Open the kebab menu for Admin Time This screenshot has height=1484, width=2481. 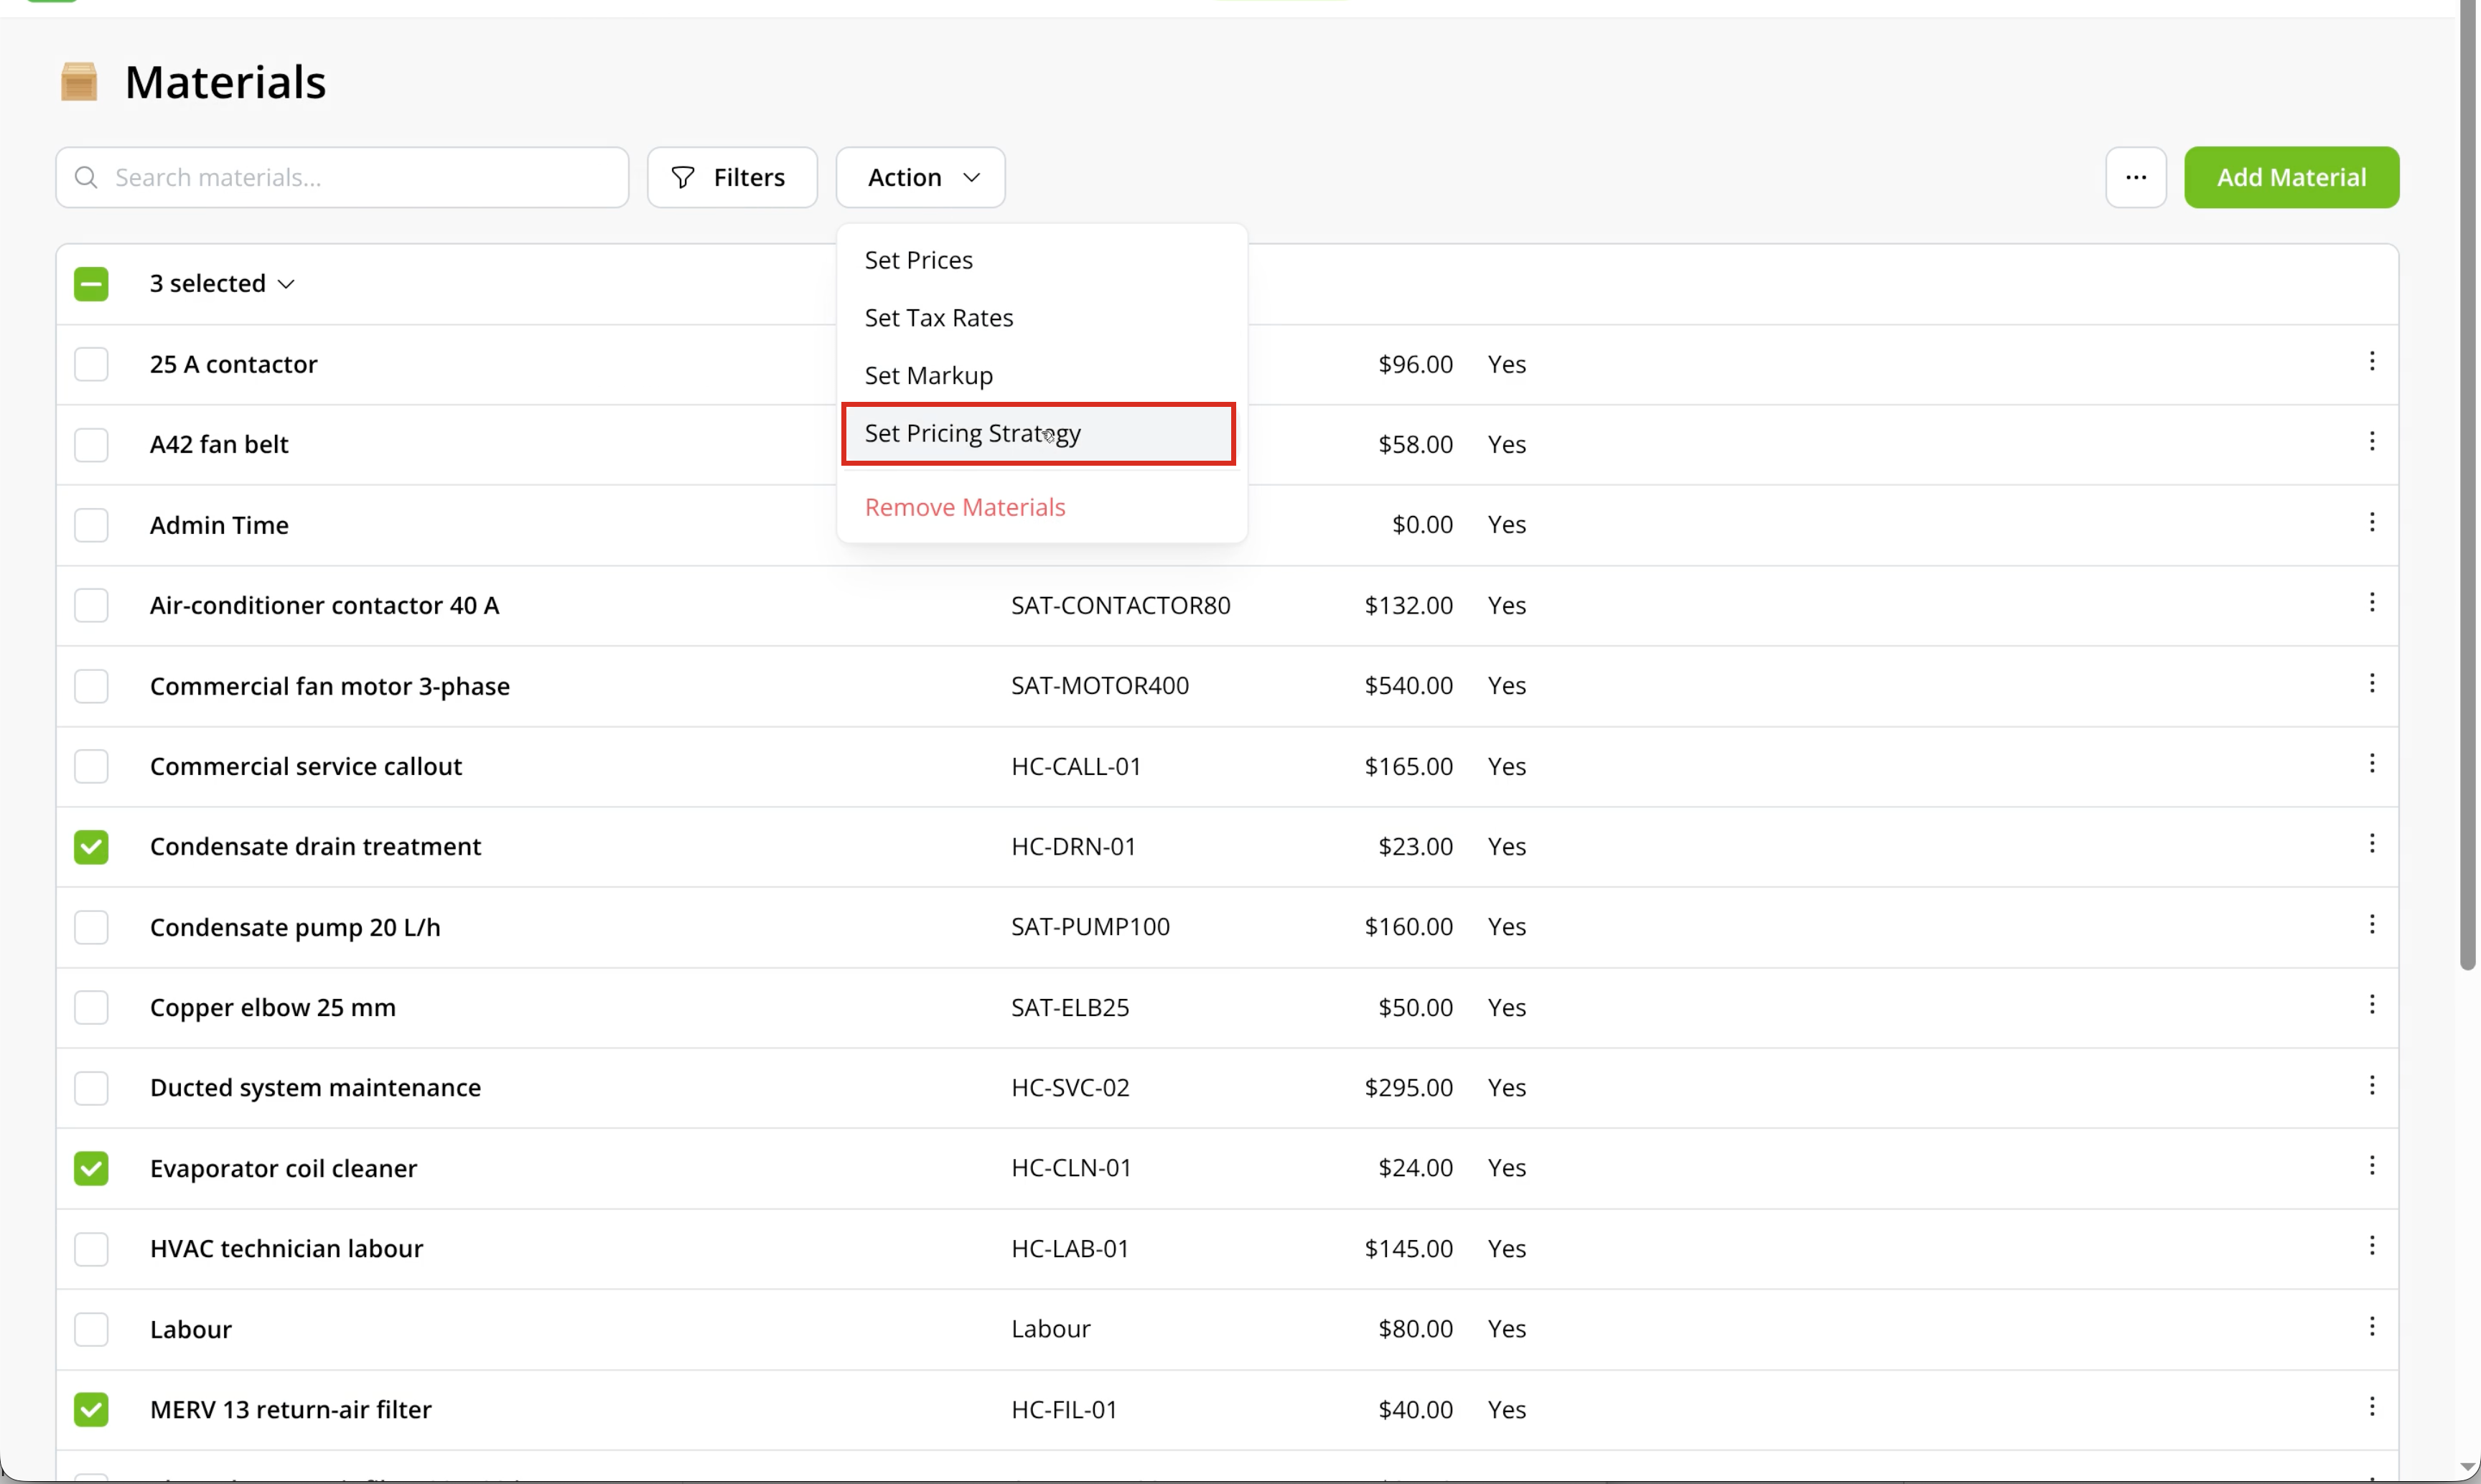2371,522
